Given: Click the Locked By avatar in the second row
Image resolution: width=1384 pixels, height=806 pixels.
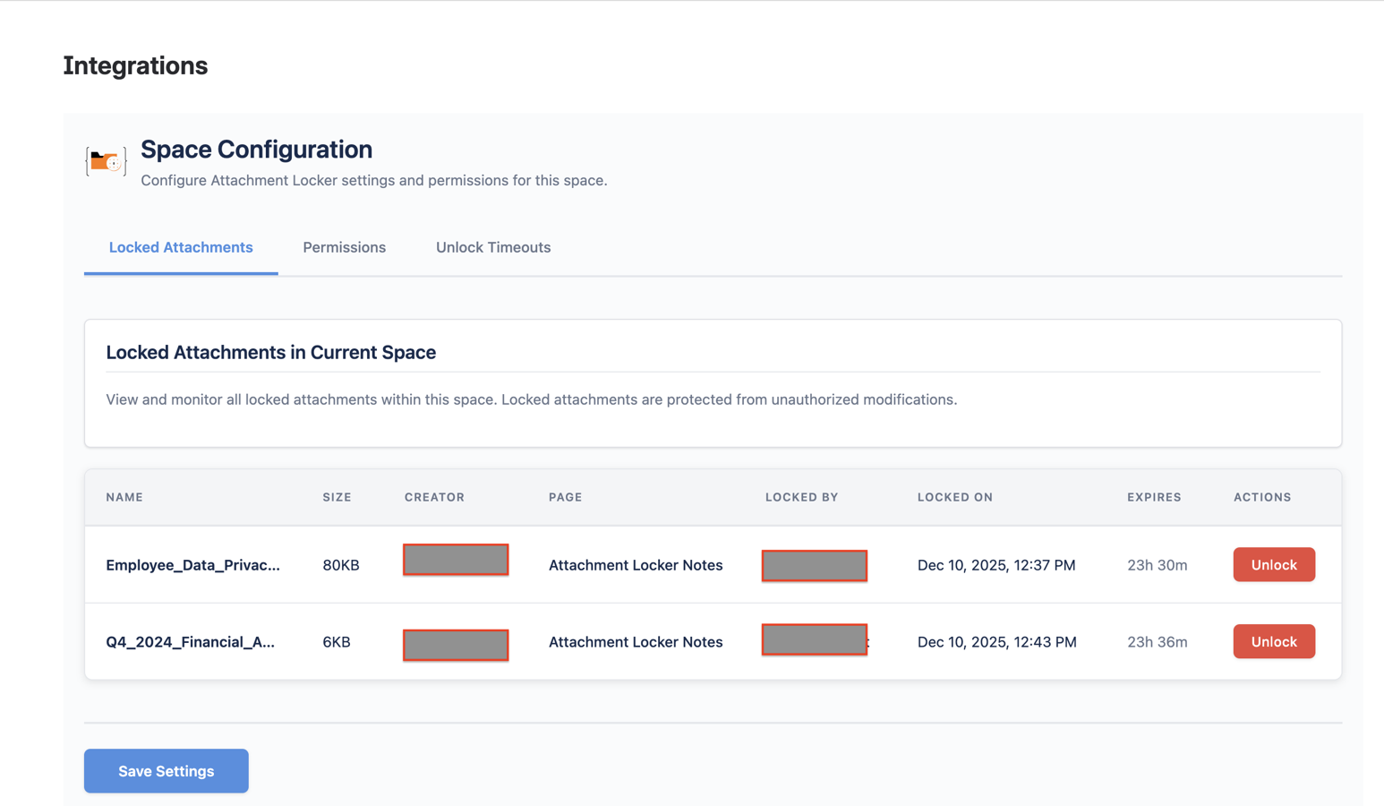Looking at the screenshot, I should (x=813, y=642).
